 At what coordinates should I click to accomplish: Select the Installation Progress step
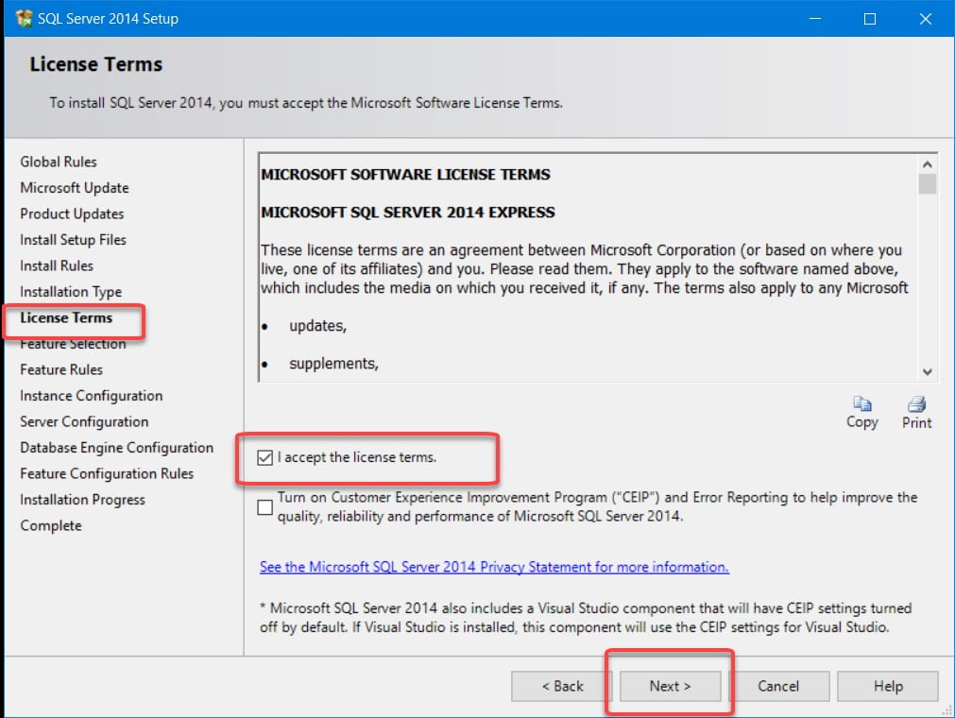(83, 500)
